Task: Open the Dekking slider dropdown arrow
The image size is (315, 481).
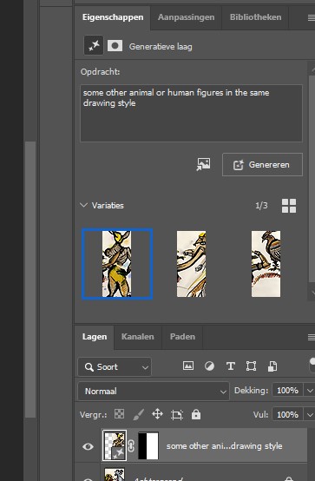Action: pos(309,391)
